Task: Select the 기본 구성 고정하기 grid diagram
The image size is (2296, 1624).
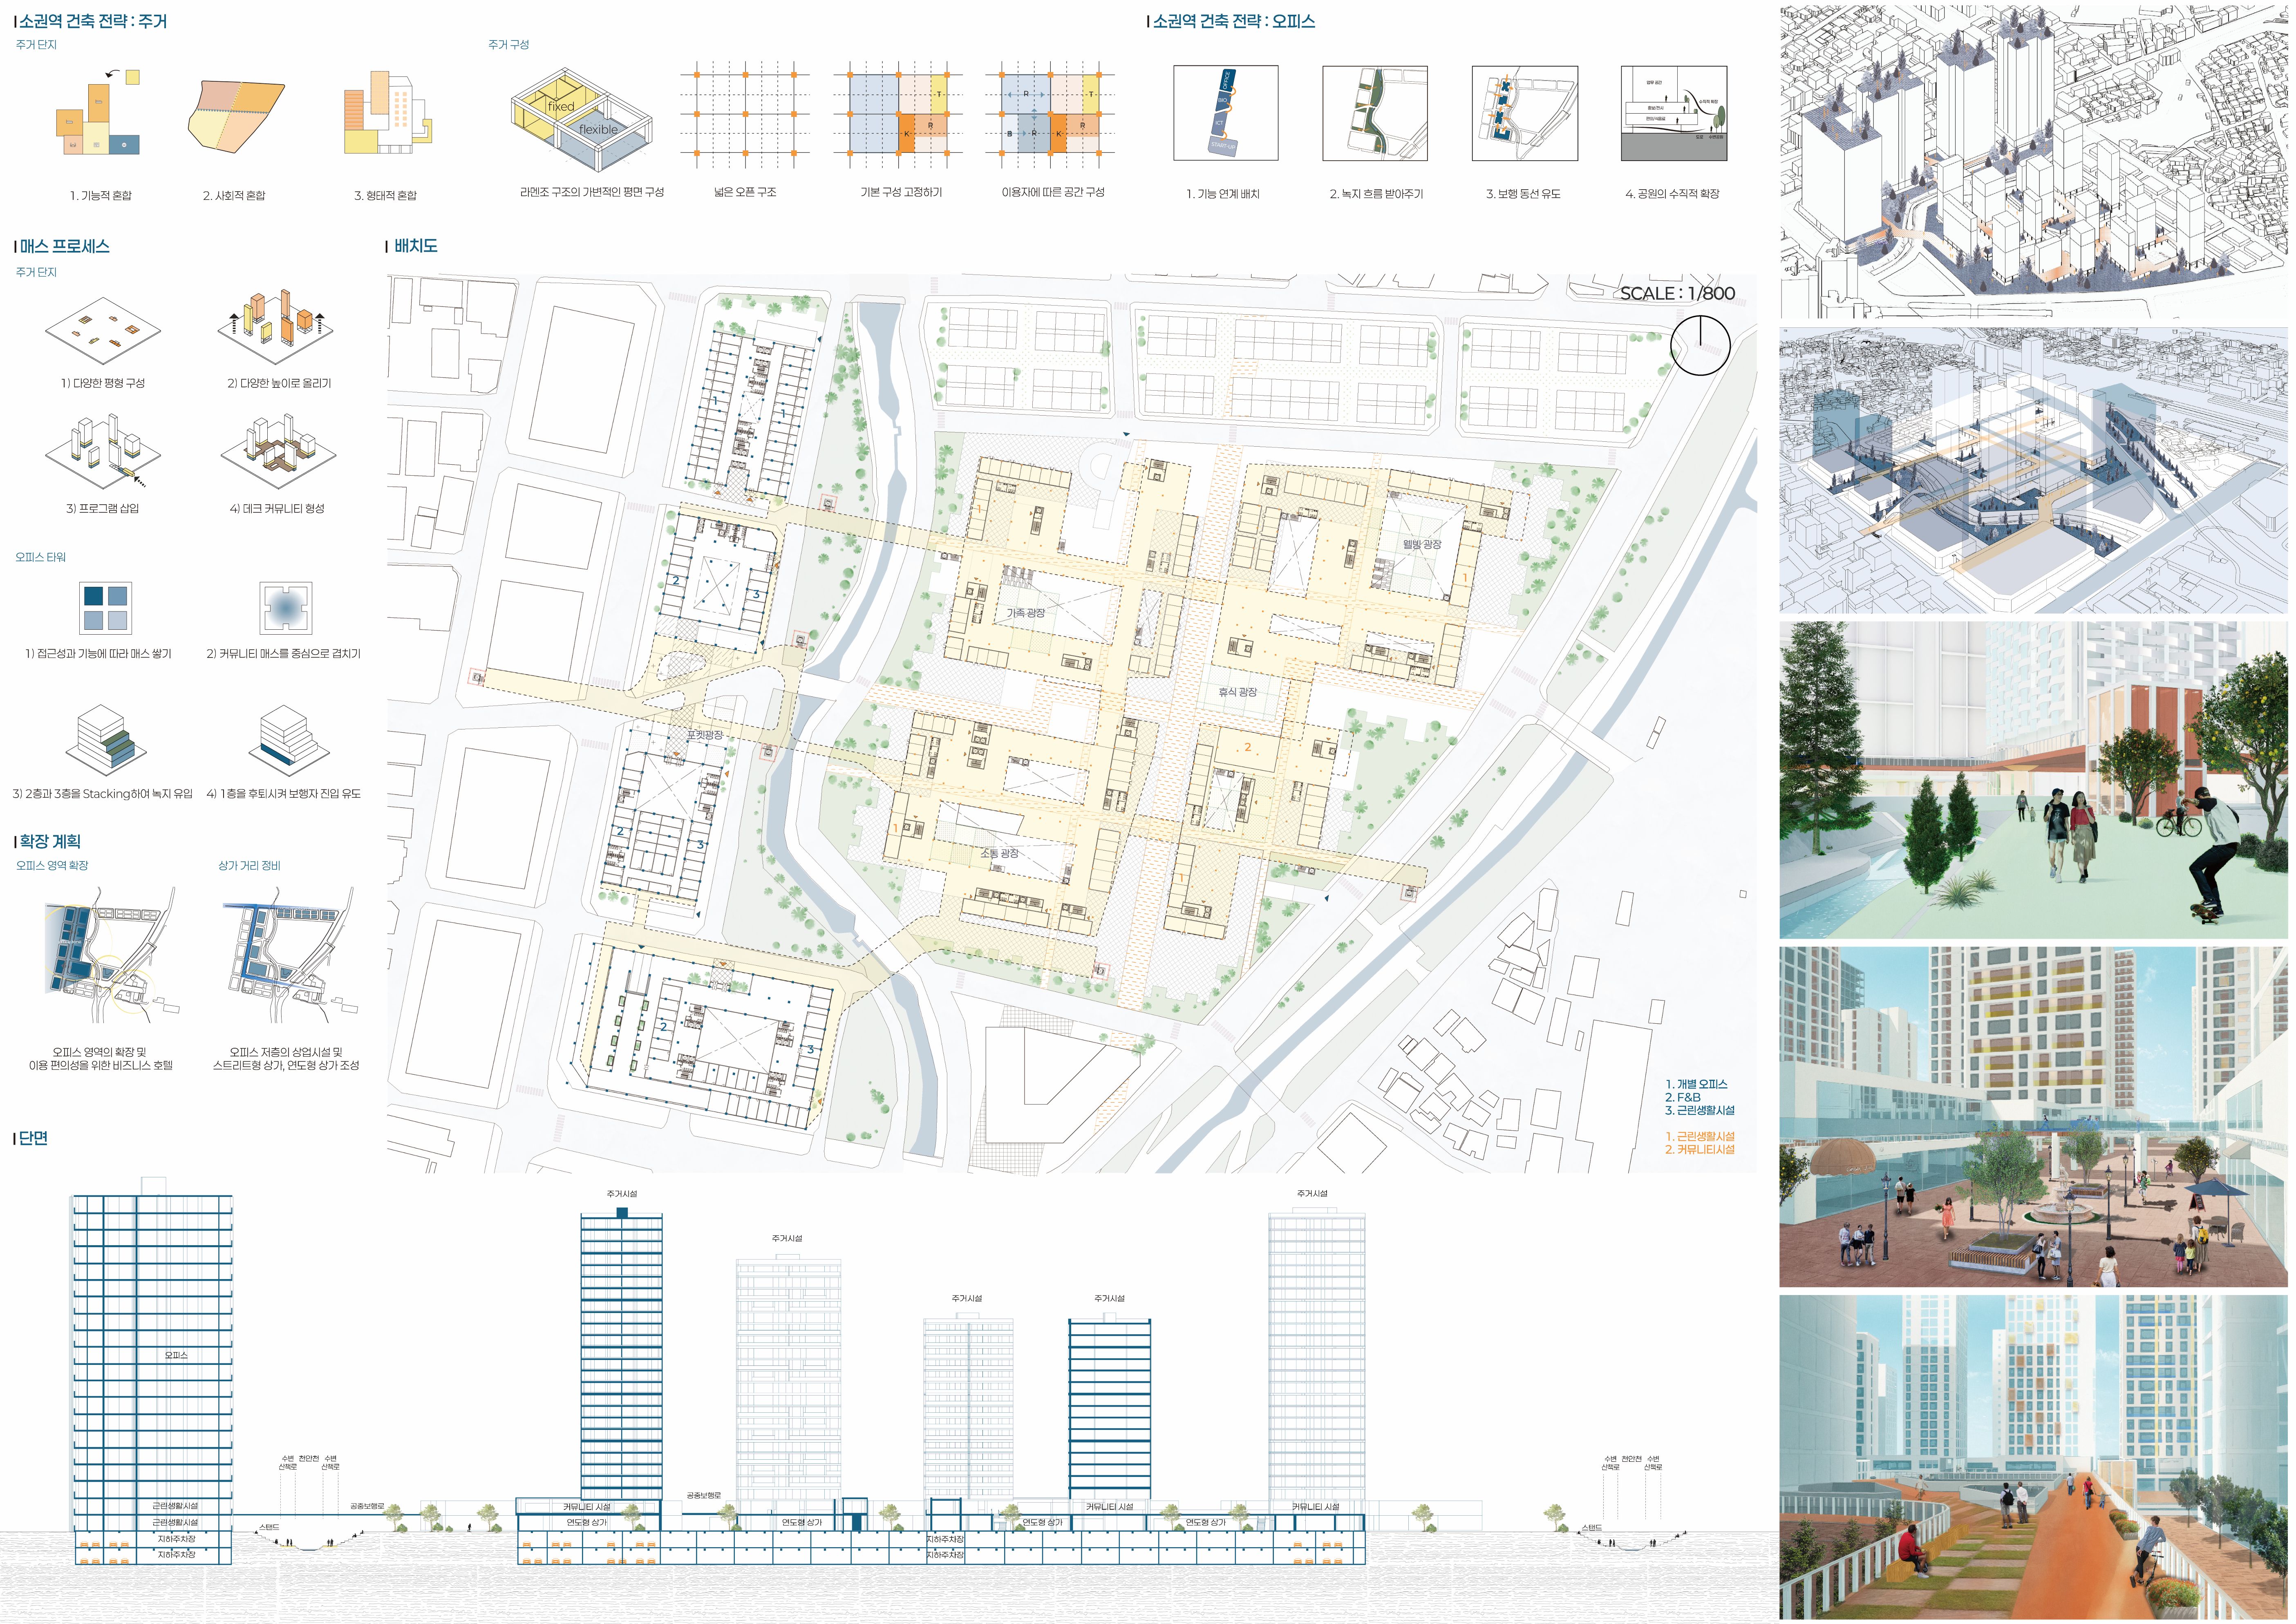Action: (898, 114)
